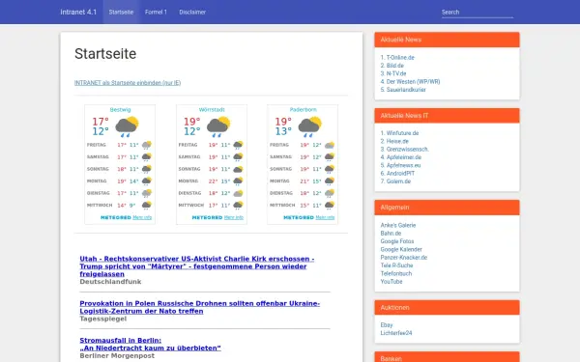Click Wörrstadt's Dienstag forecast icon
The width and height of the screenshot is (580, 362).
pos(238,193)
